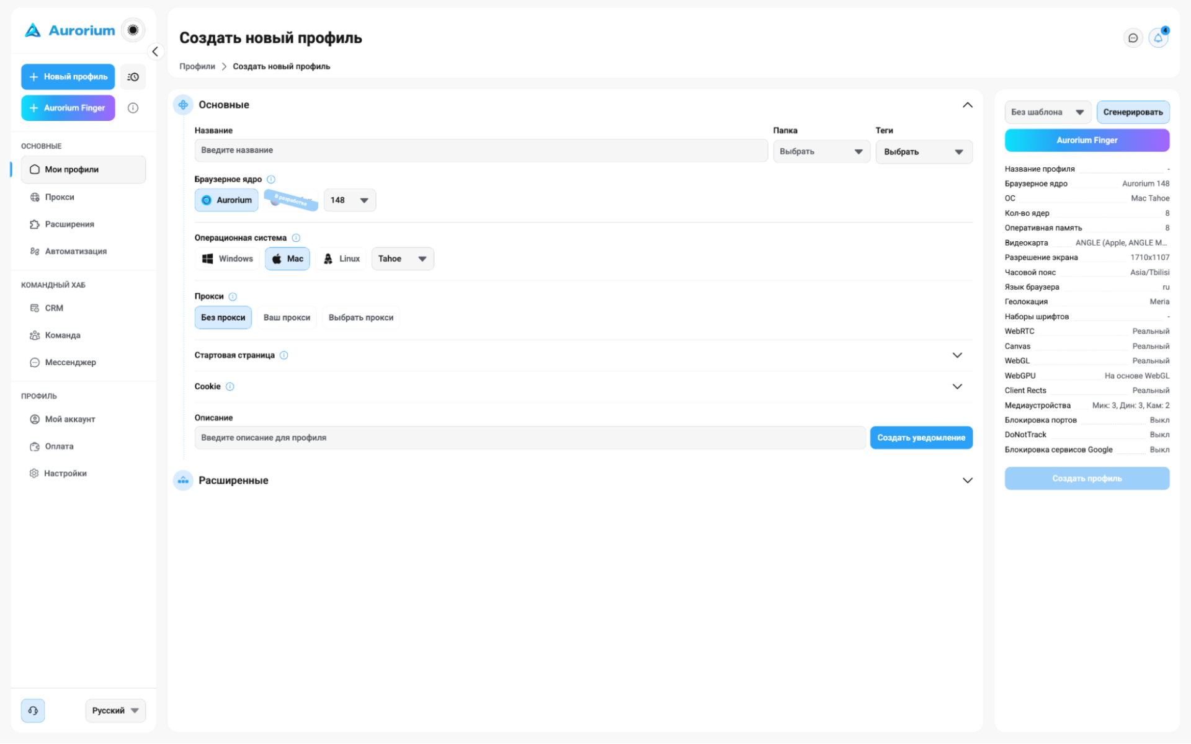This screenshot has height=744, width=1191.
Task: Click Aurorium Finger button in summary panel
Action: click(x=1087, y=140)
